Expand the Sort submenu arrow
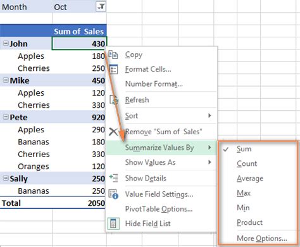 209,115
